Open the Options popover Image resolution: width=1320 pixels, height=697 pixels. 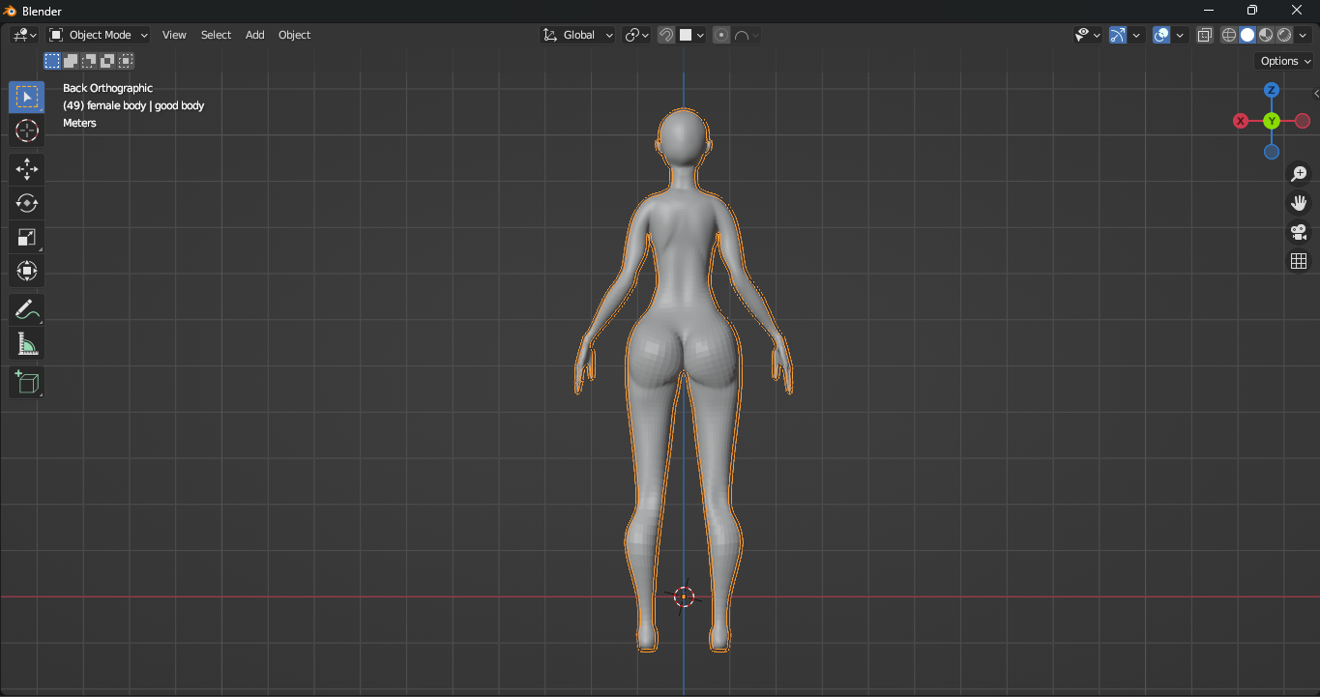coord(1285,61)
